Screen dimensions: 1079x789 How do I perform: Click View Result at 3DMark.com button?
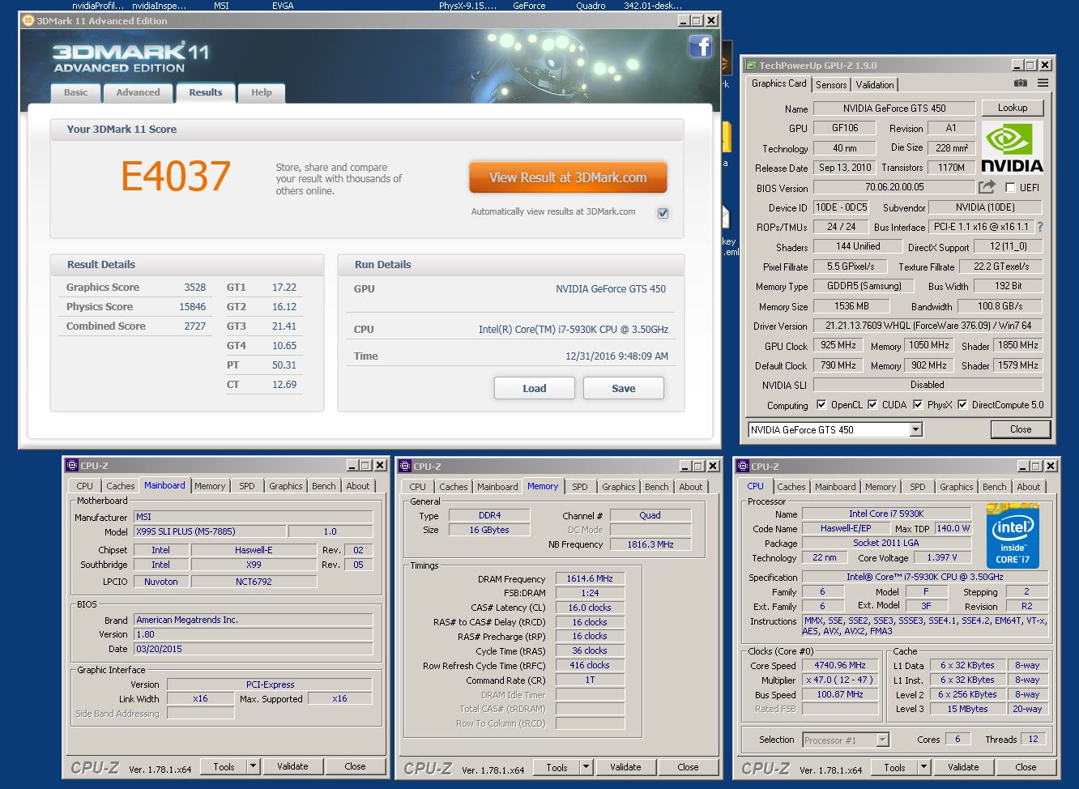(x=568, y=177)
